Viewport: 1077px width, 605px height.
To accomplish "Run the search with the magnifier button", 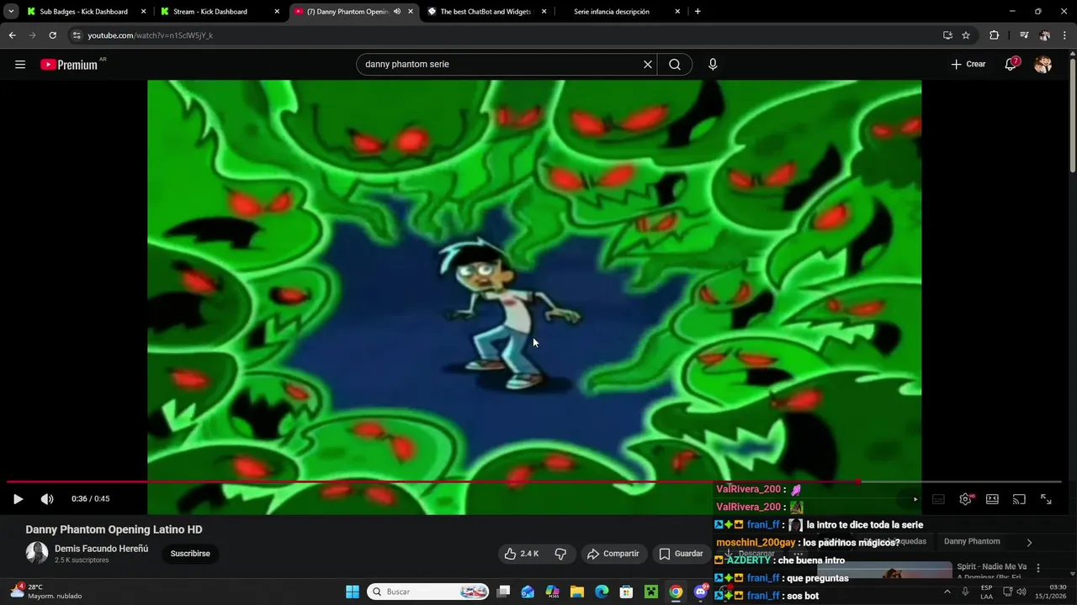I will pos(675,65).
